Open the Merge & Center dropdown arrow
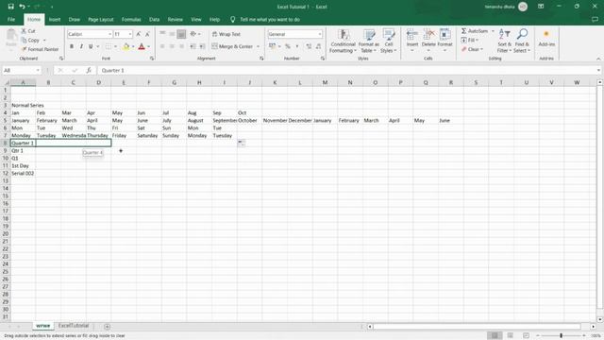Image resolution: width=604 pixels, height=340 pixels. [258, 46]
